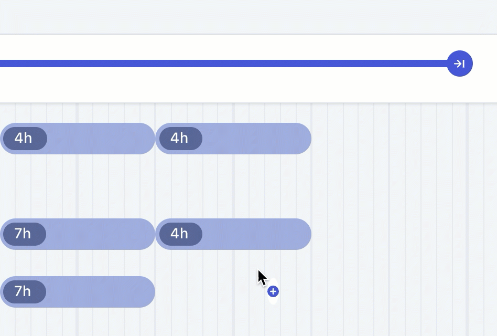Select the second 4h block in top row
The image size is (497, 336).
(x=256, y=139)
